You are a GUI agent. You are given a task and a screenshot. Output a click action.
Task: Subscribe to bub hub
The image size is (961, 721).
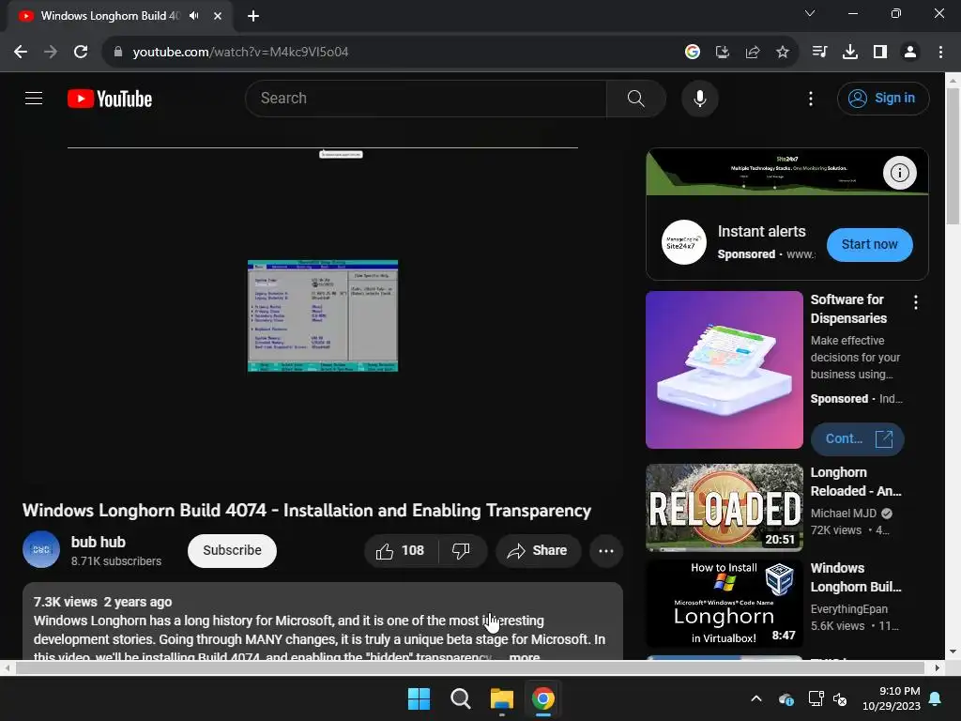232,550
